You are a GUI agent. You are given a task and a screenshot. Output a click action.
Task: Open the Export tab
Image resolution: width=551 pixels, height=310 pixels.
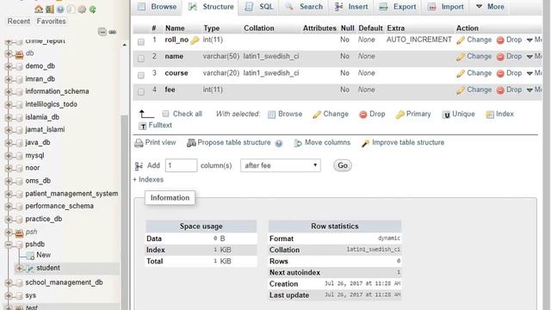pyautogui.click(x=398, y=7)
